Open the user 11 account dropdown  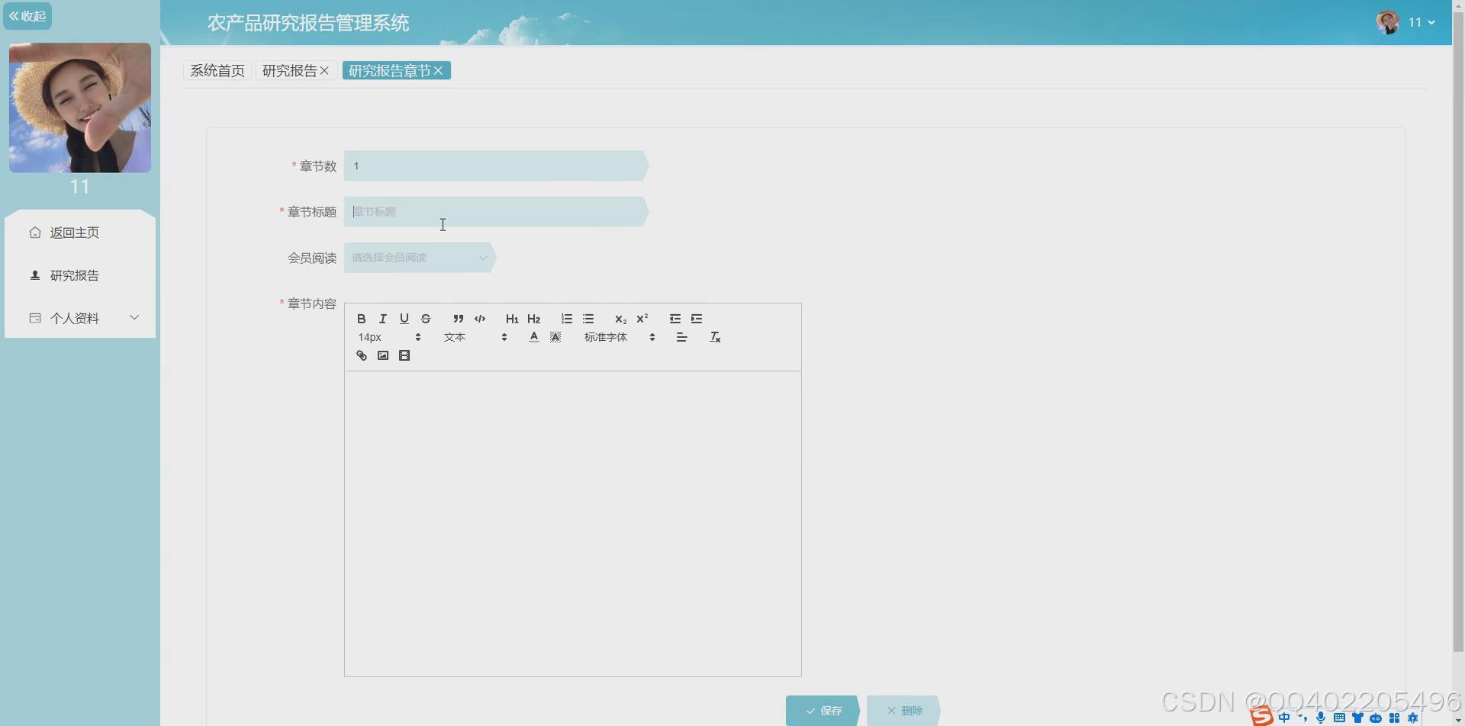click(1406, 22)
